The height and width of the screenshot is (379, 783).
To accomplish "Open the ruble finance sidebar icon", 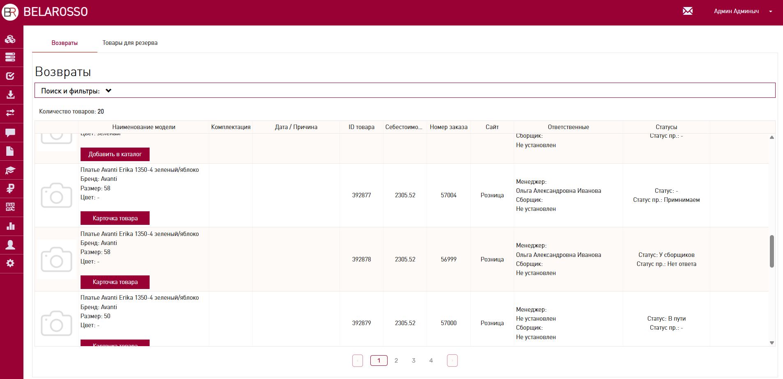I will [x=10, y=189].
